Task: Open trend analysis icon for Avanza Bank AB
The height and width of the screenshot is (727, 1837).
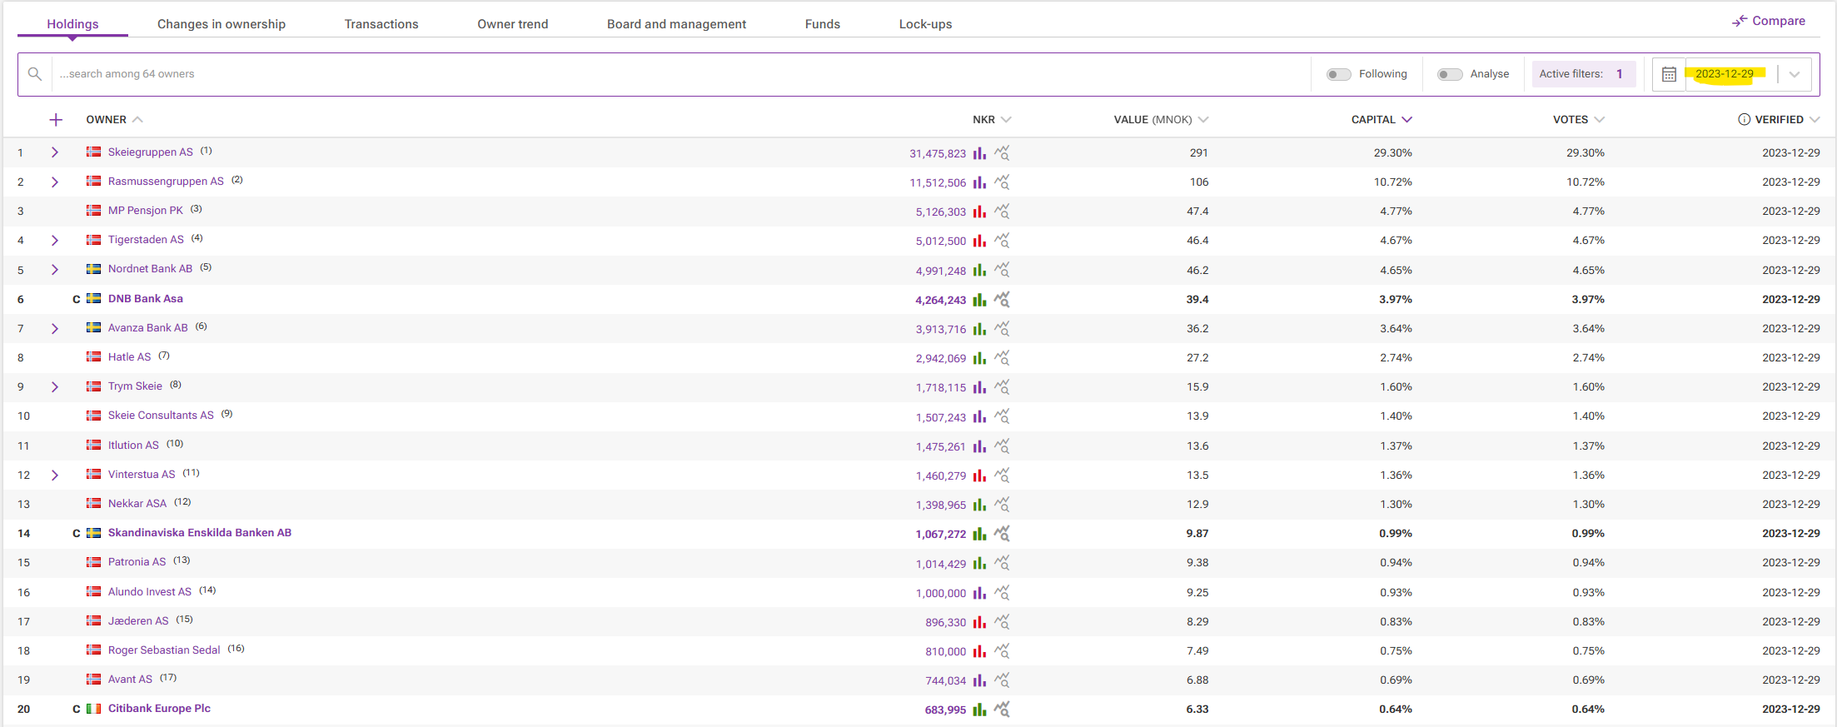Action: 1002,329
